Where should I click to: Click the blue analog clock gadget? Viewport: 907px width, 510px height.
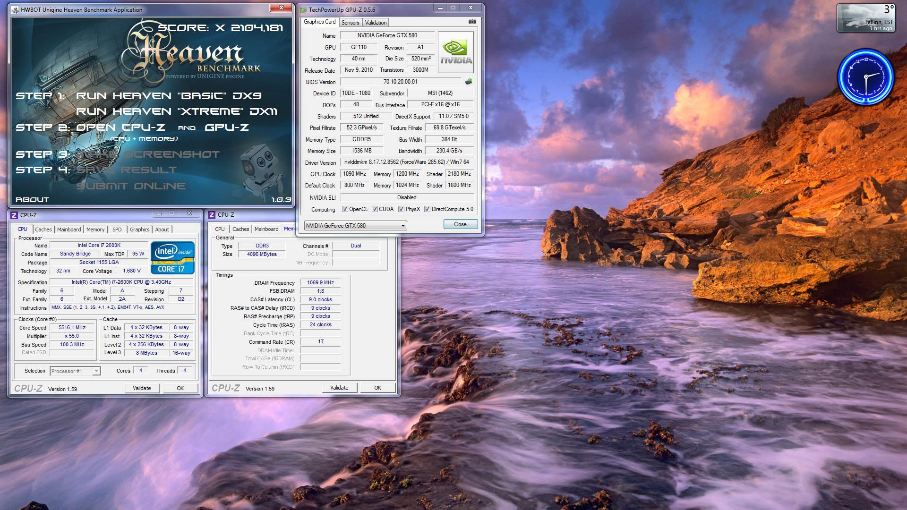pos(866,76)
